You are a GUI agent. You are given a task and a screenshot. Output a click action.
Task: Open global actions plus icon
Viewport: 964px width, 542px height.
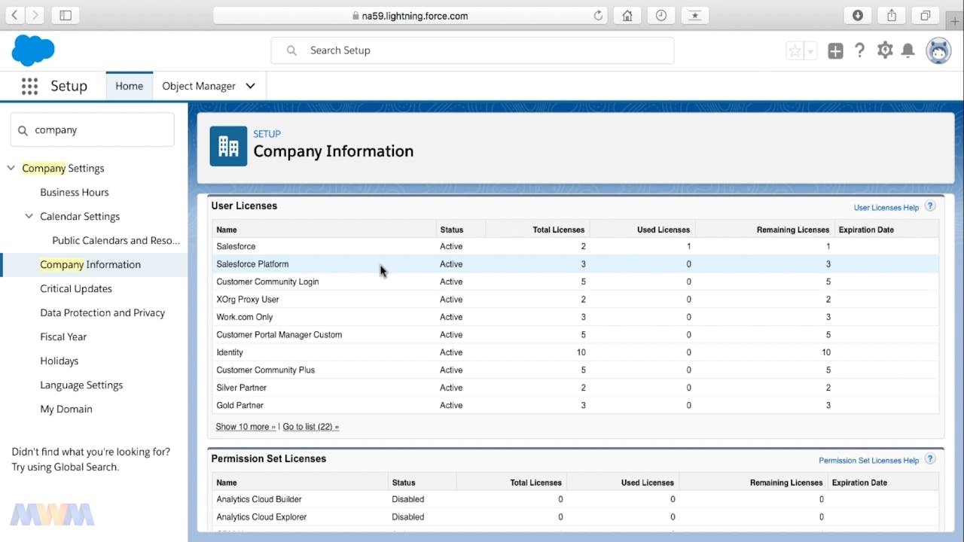835,50
